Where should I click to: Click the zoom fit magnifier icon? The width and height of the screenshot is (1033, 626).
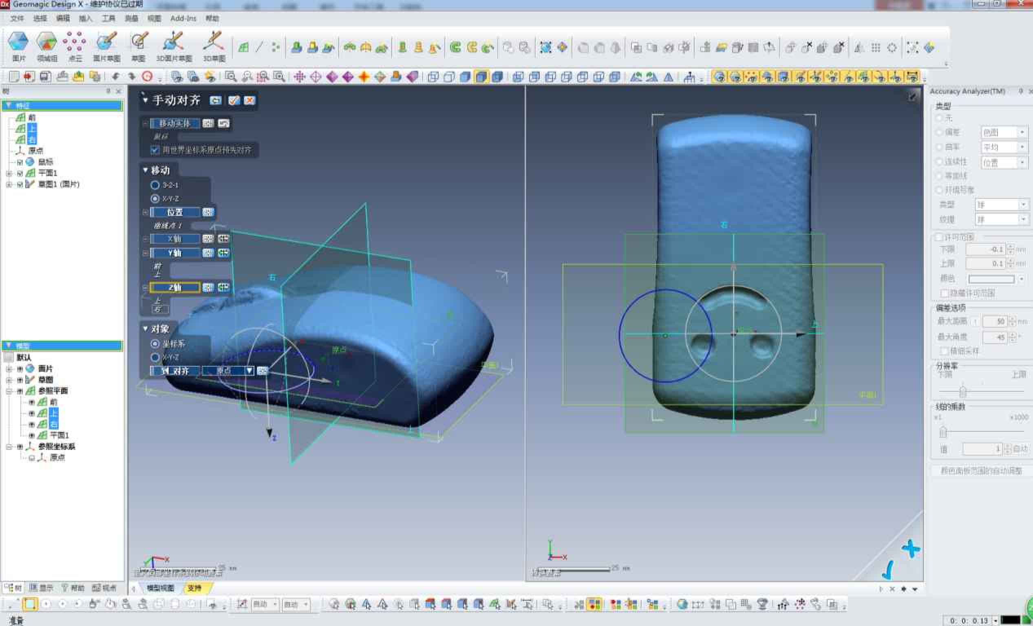[x=231, y=77]
